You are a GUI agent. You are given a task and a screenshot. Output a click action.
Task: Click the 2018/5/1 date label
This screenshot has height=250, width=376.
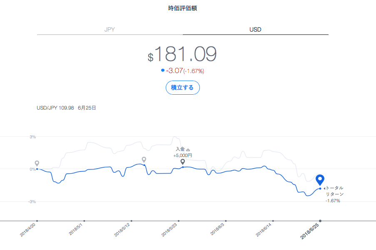tap(75, 229)
